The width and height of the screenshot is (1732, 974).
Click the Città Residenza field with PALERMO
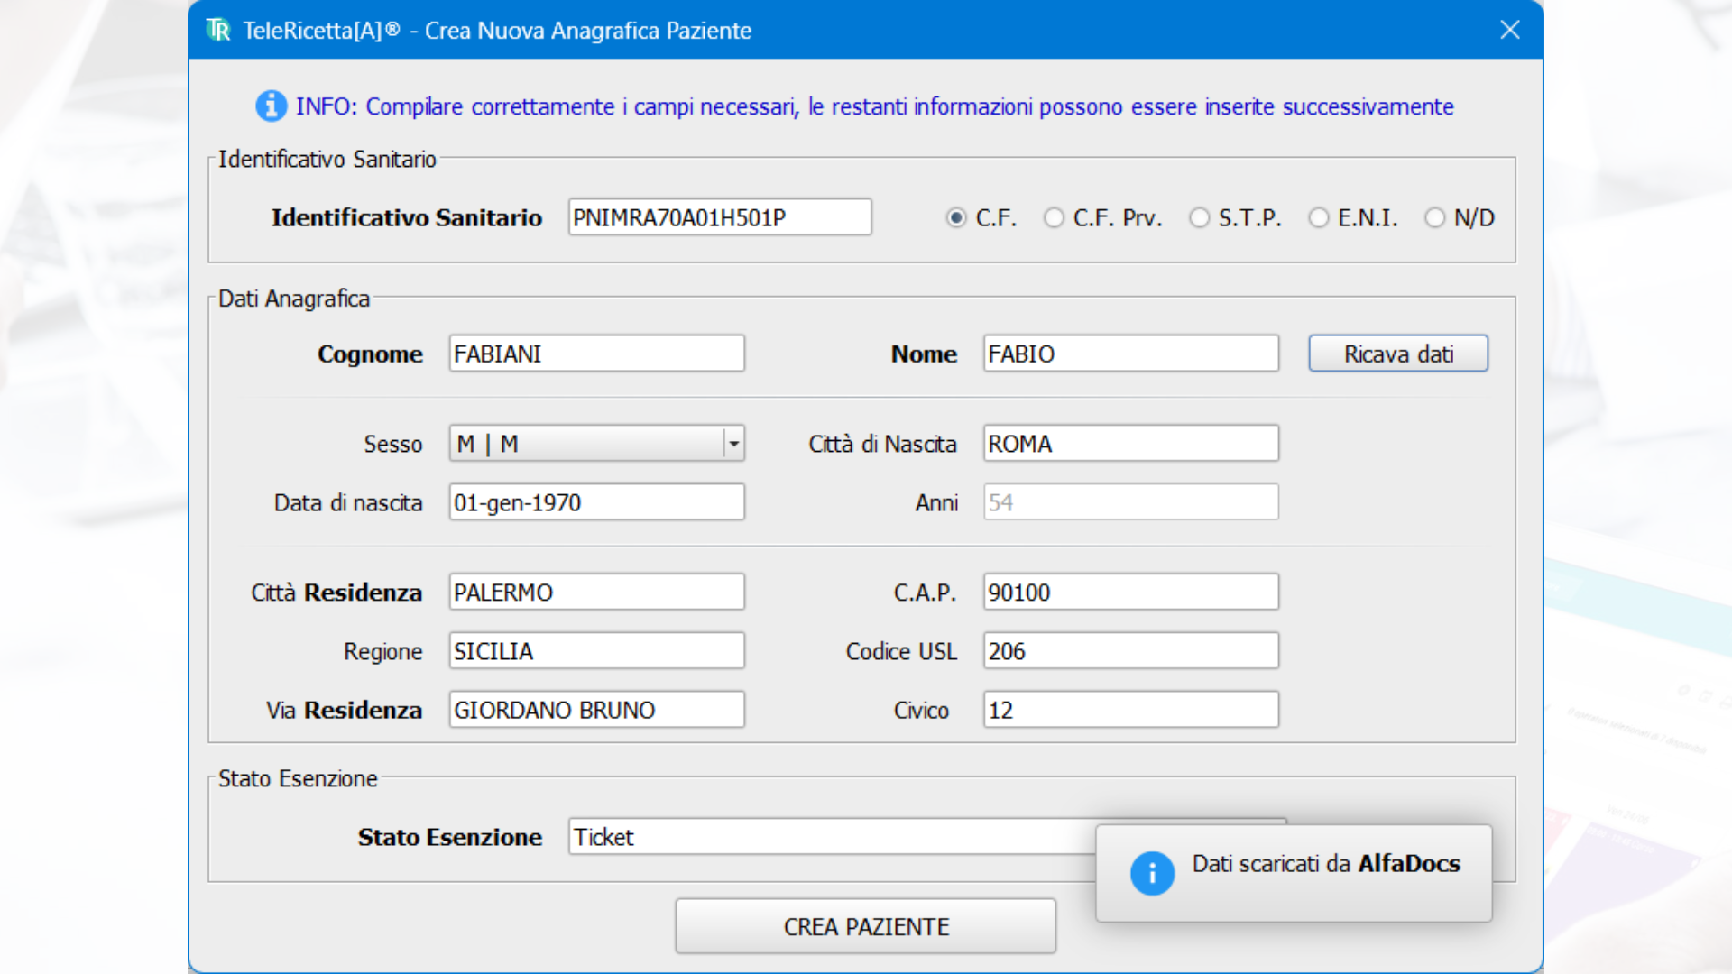597,593
